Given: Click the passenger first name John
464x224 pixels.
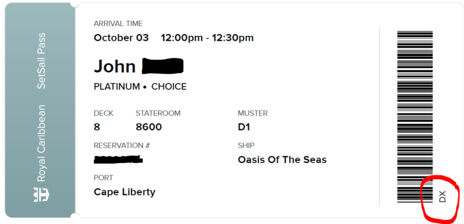Looking at the screenshot, I should pos(115,66).
